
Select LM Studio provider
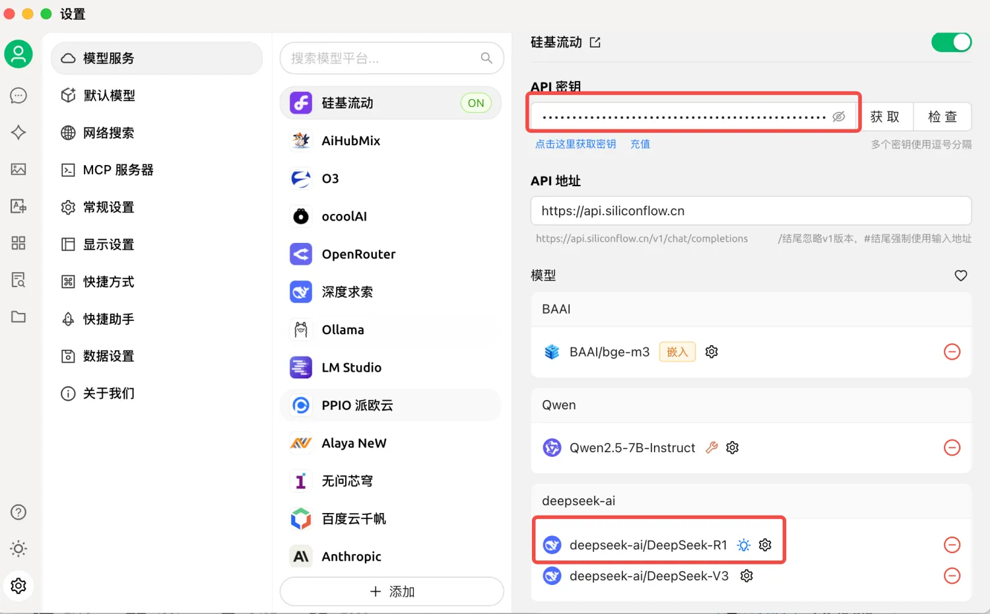pos(391,368)
